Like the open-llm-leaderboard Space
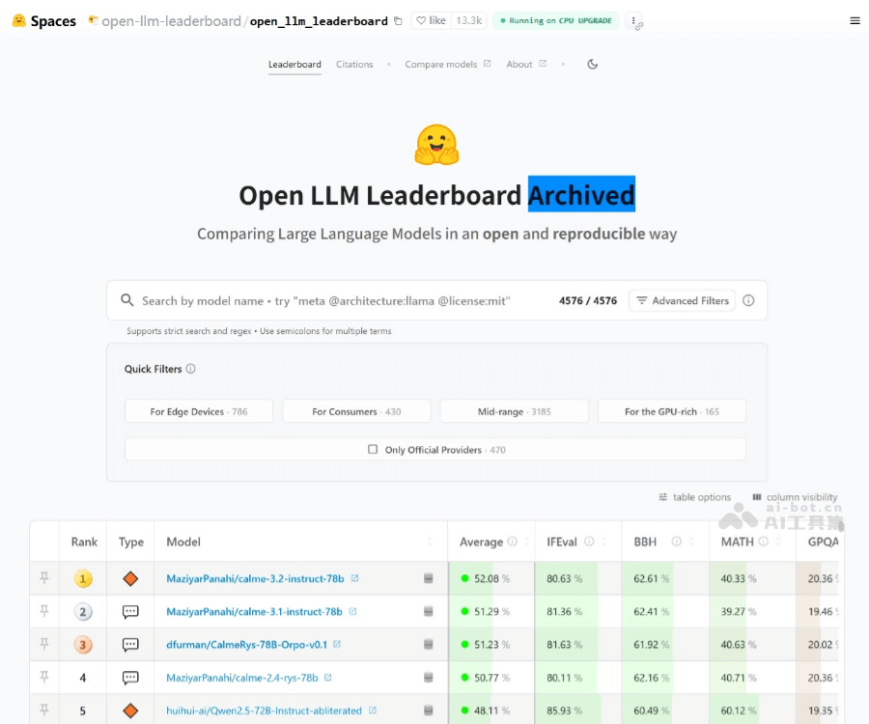869x724 pixels. [432, 20]
